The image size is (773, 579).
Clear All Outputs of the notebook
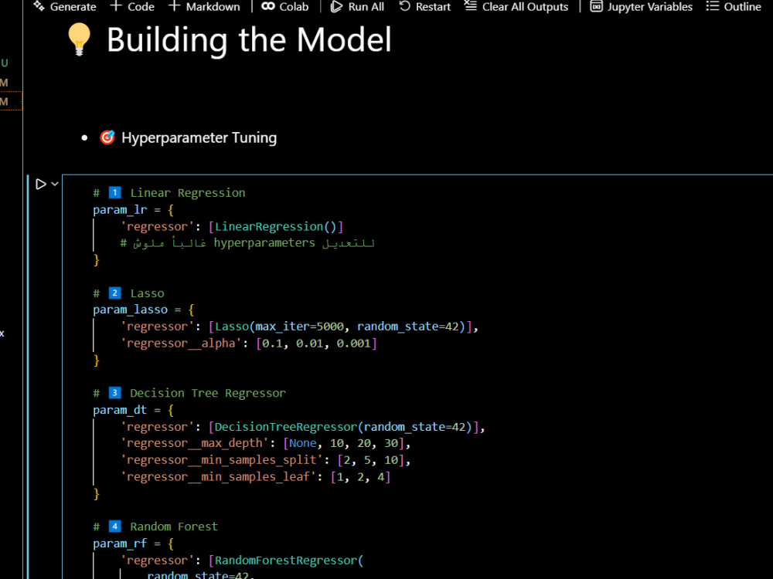tap(516, 6)
